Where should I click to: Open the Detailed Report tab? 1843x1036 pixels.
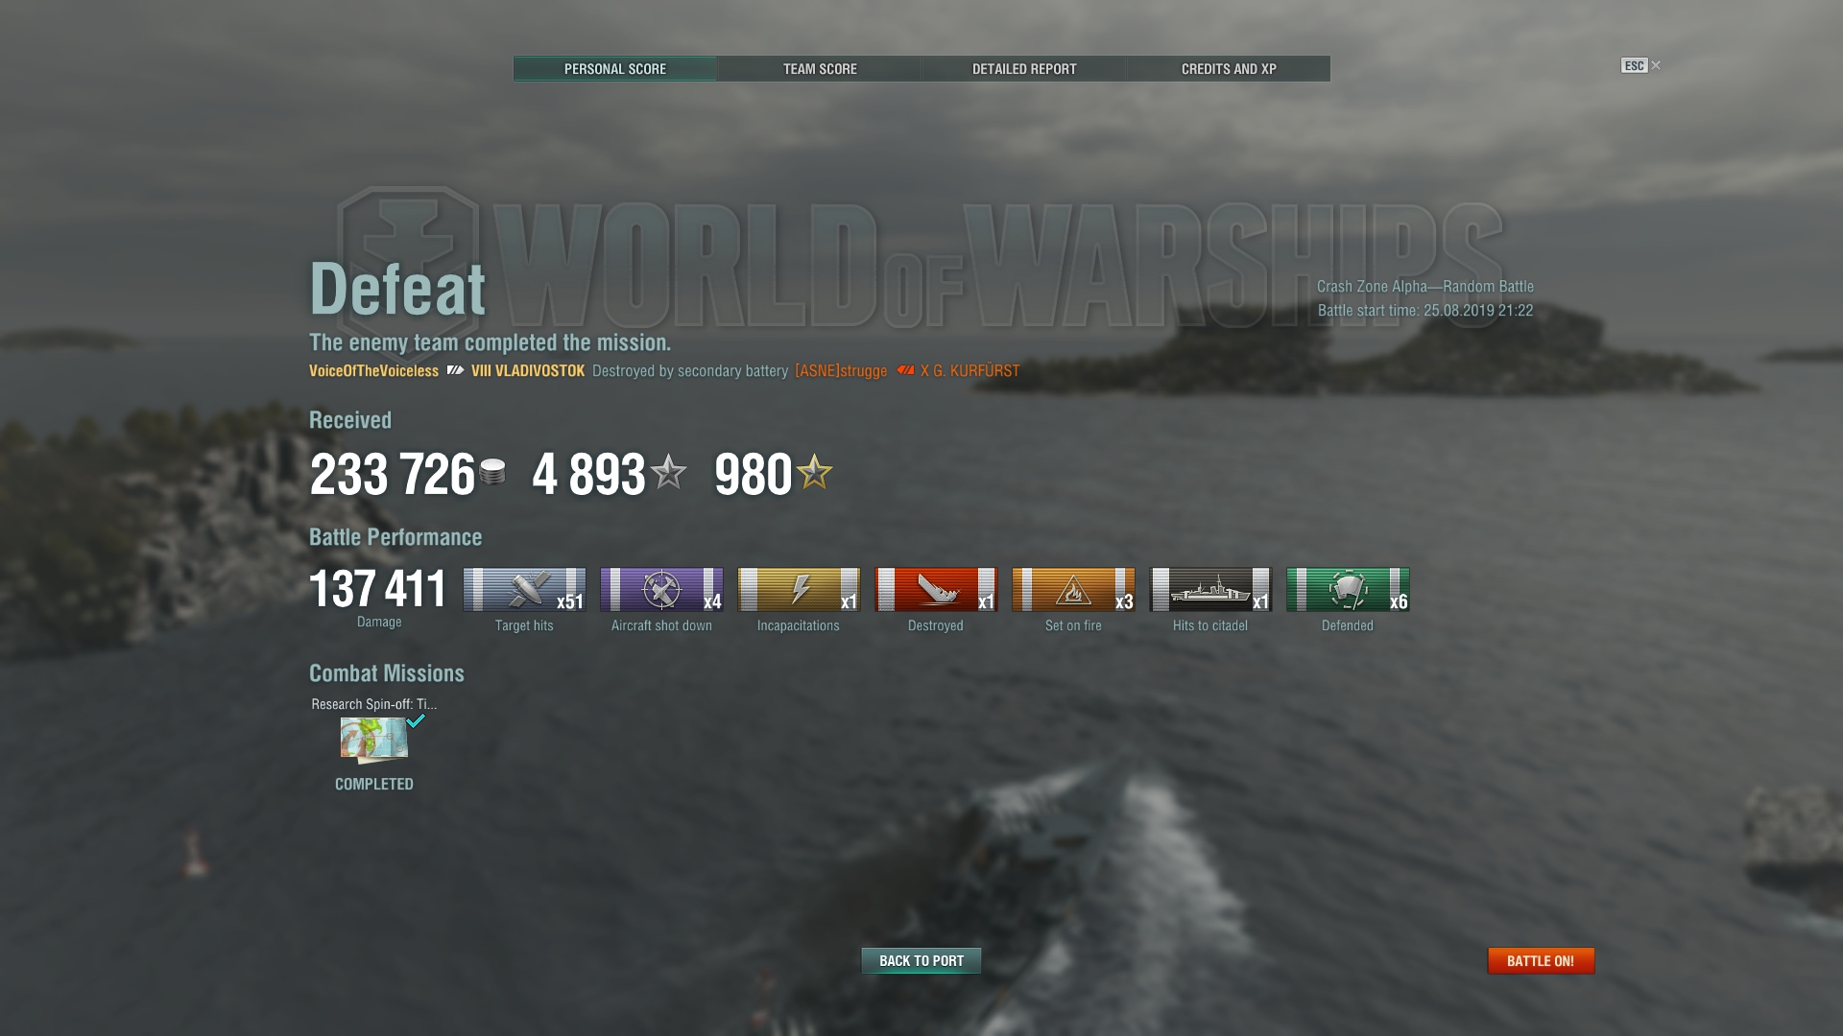(1024, 69)
